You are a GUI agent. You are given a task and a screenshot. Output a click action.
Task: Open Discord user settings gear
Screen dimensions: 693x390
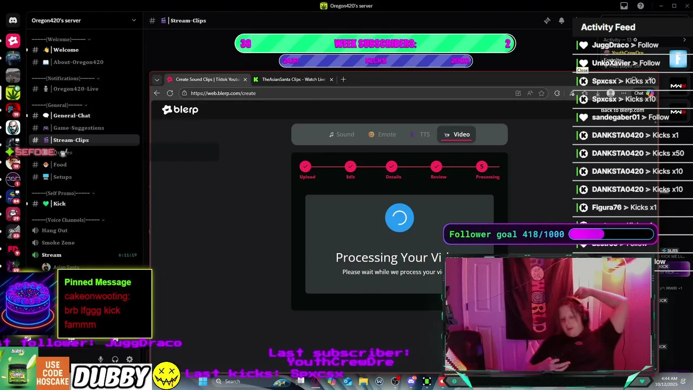(129, 359)
